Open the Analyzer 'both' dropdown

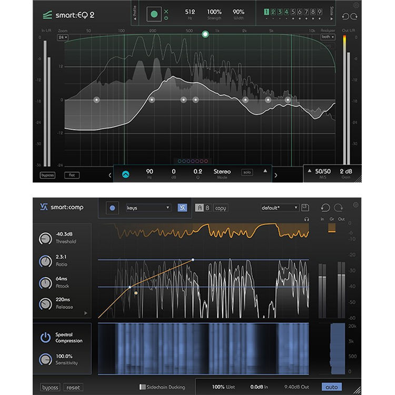click(x=328, y=37)
